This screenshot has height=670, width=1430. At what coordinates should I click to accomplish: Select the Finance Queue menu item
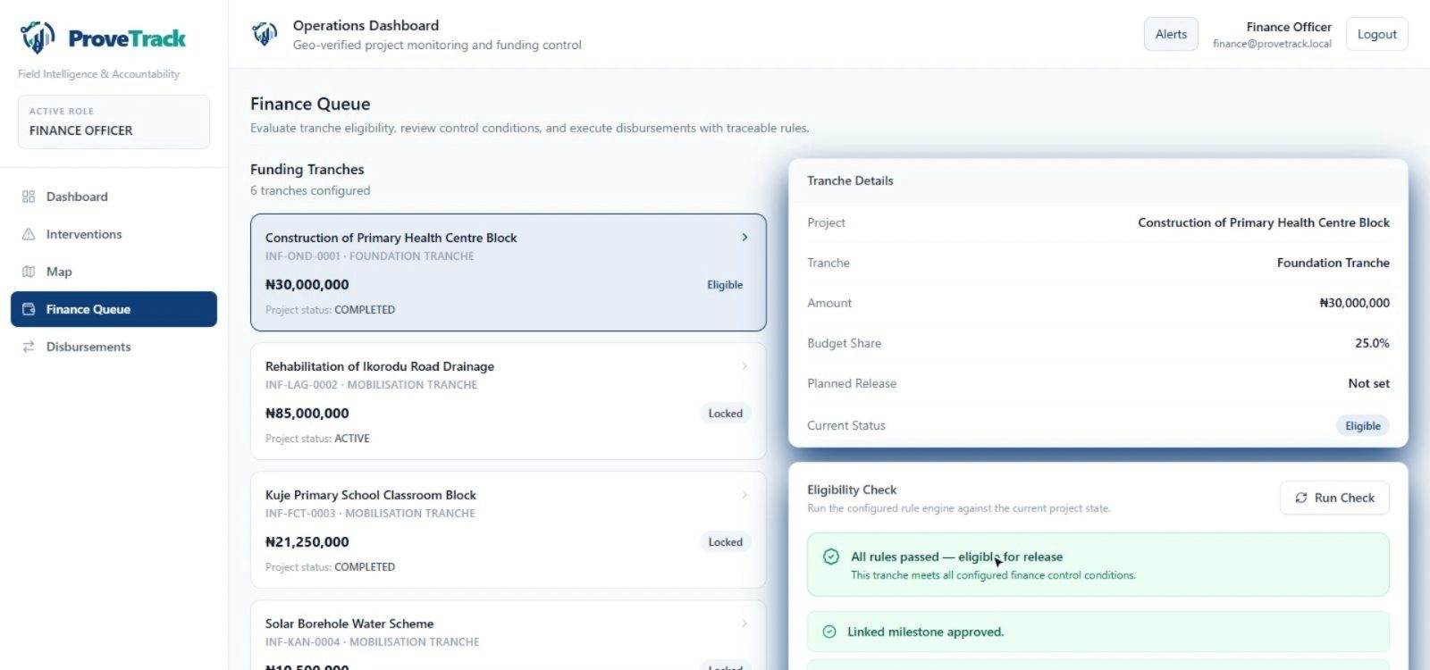pos(114,309)
